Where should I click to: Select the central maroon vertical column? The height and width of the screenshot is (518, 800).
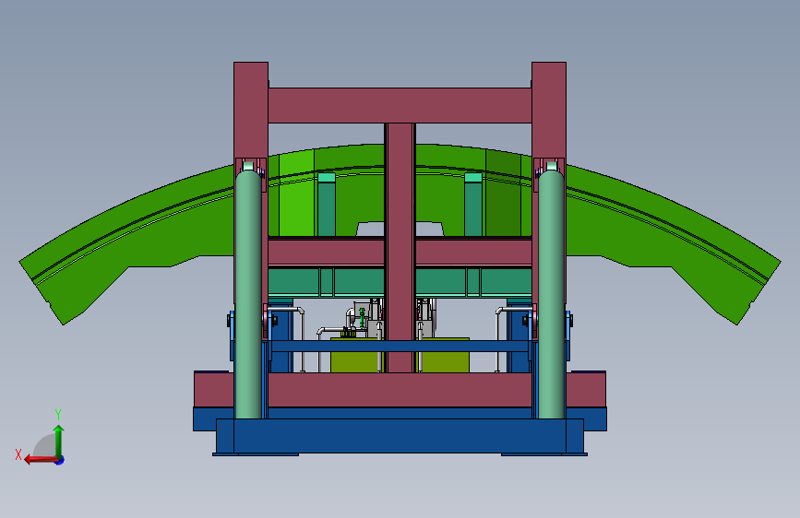(x=400, y=247)
